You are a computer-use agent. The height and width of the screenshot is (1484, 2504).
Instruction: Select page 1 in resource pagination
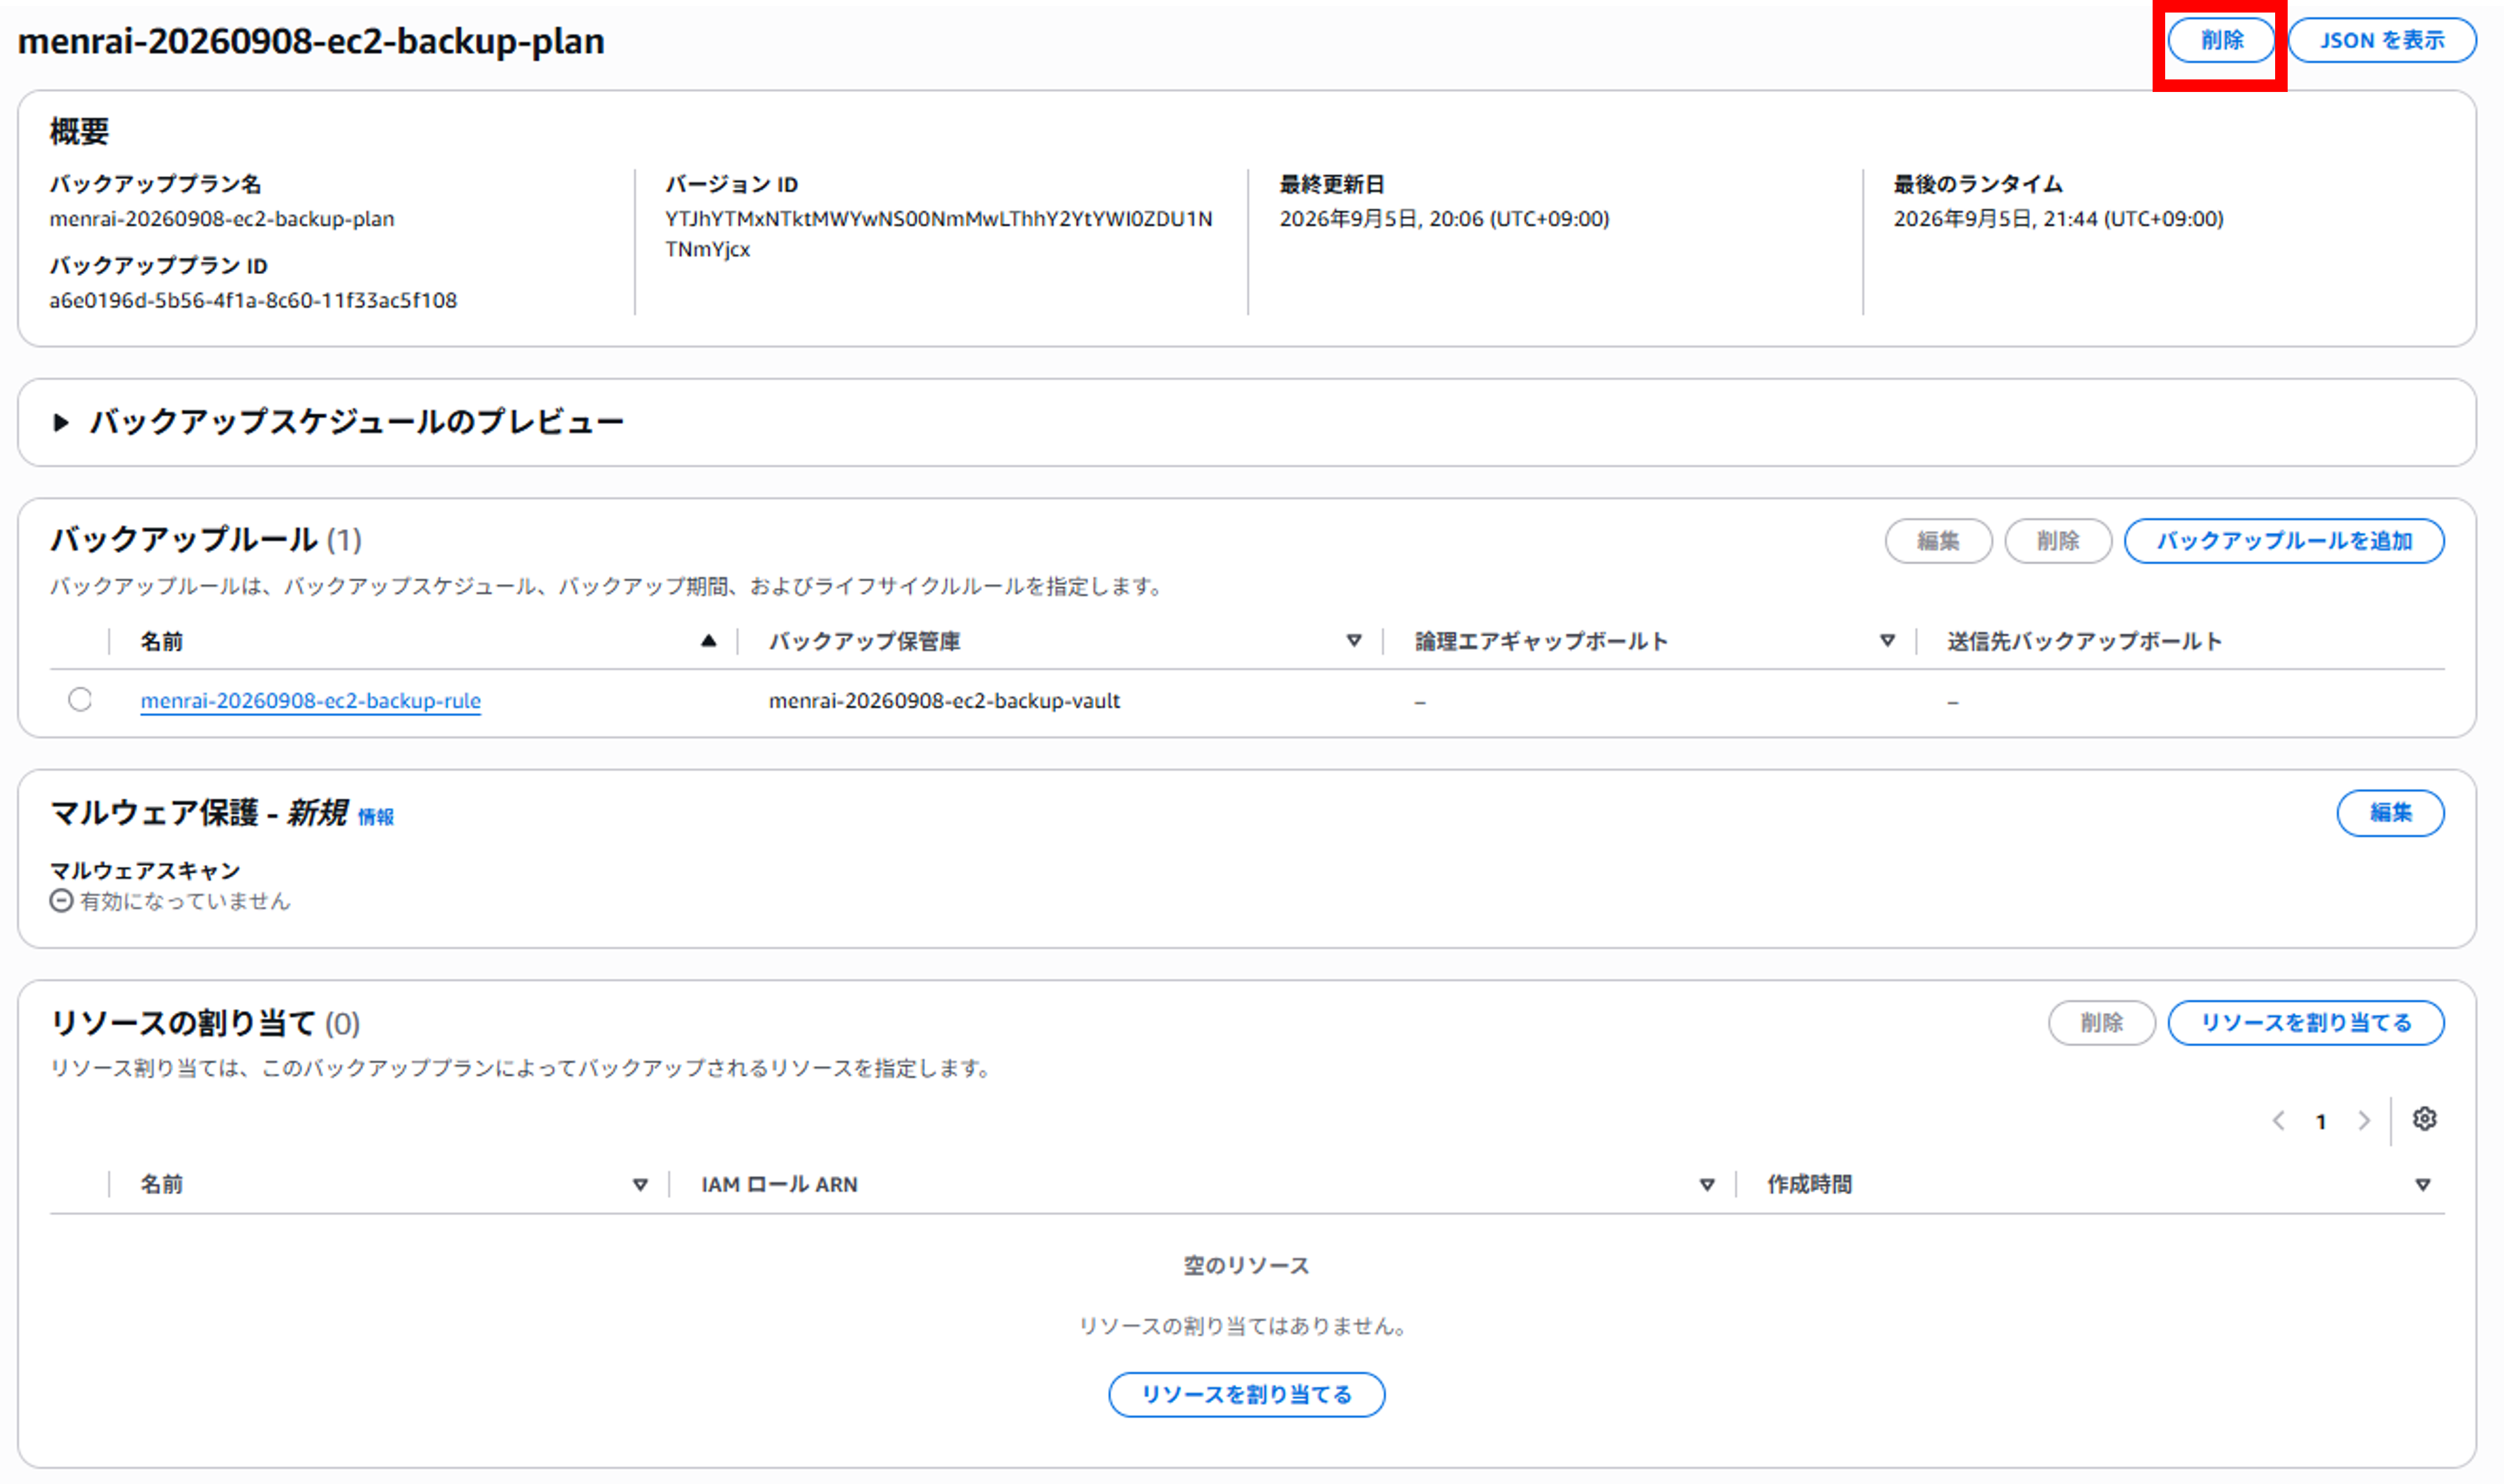(x=2320, y=1122)
